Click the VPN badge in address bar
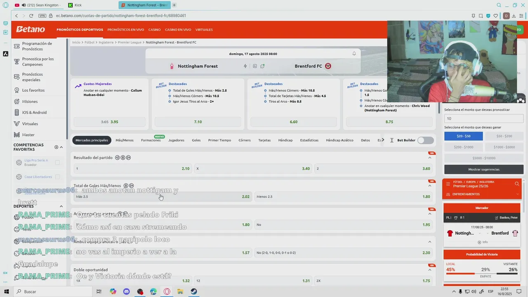This screenshot has height=297, width=528. tap(42, 16)
